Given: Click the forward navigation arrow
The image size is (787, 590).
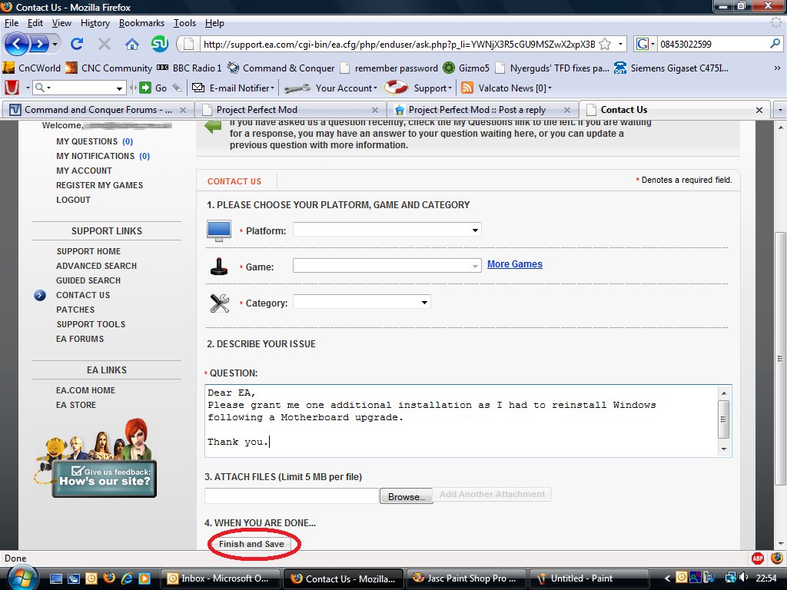Looking at the screenshot, I should (x=40, y=44).
